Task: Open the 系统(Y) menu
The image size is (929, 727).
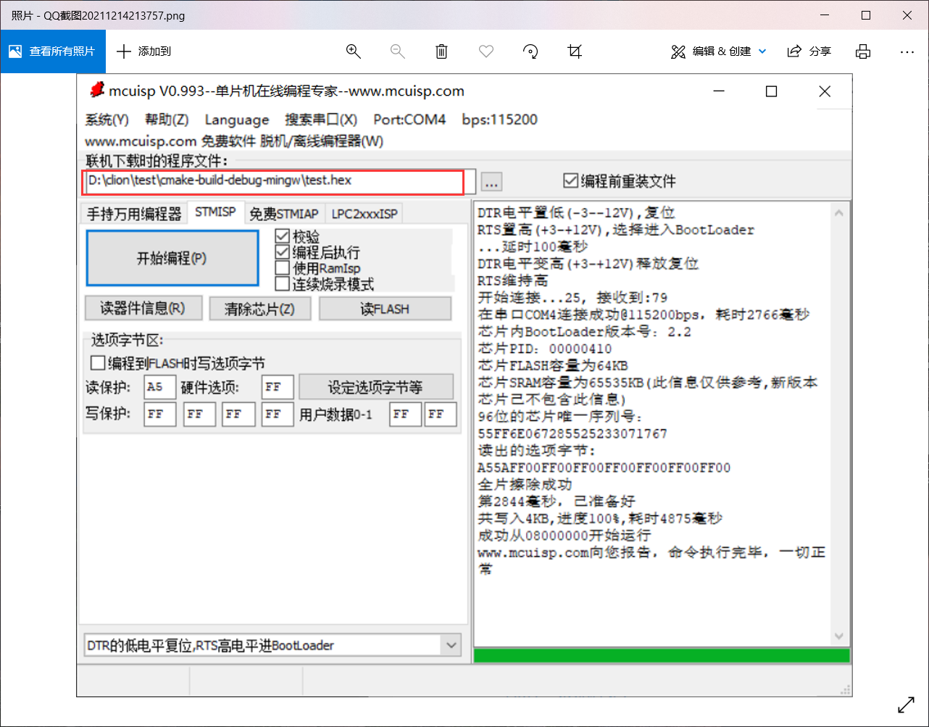Action: pyautogui.click(x=107, y=120)
